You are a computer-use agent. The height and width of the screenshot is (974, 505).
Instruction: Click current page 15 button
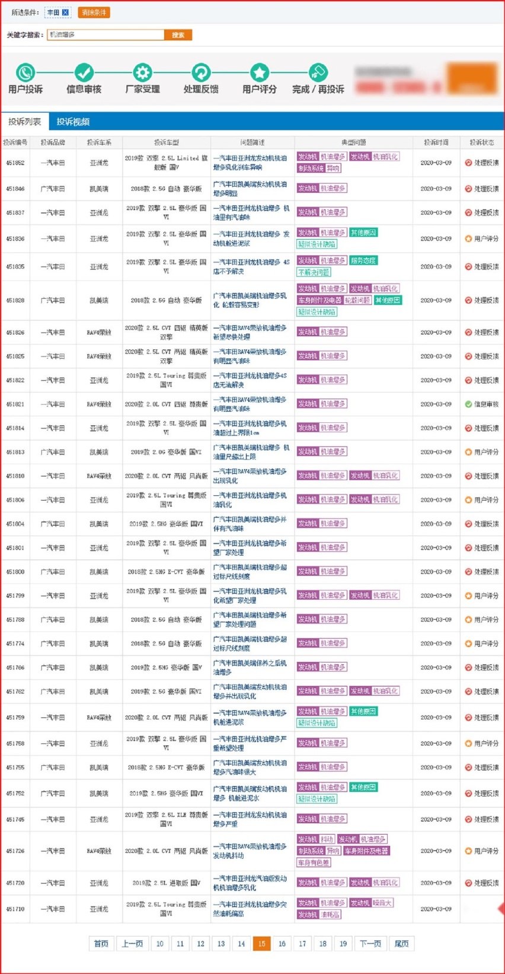point(261,944)
